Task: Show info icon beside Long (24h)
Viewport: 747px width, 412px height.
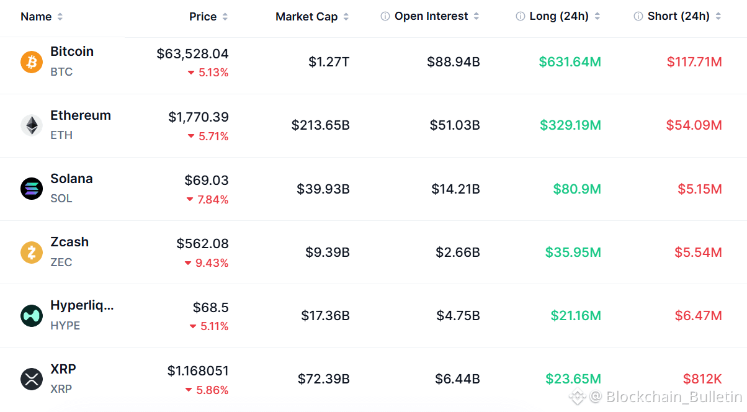Action: [521, 17]
